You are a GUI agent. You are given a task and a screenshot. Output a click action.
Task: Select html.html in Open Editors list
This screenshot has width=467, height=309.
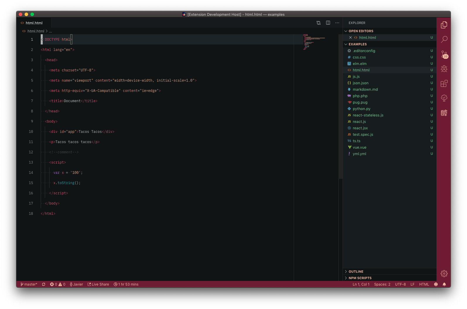tap(389, 37)
